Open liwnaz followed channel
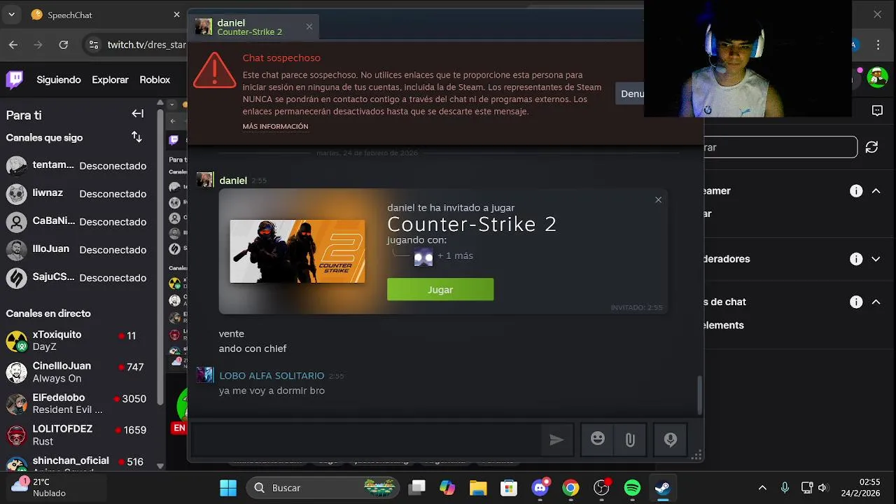This screenshot has height=504, width=896. click(x=77, y=193)
